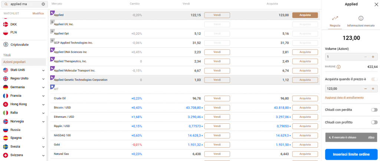This screenshot has height=161, width=380.
Task: Click the Hong Kong flag icon
Action: point(6,104)
